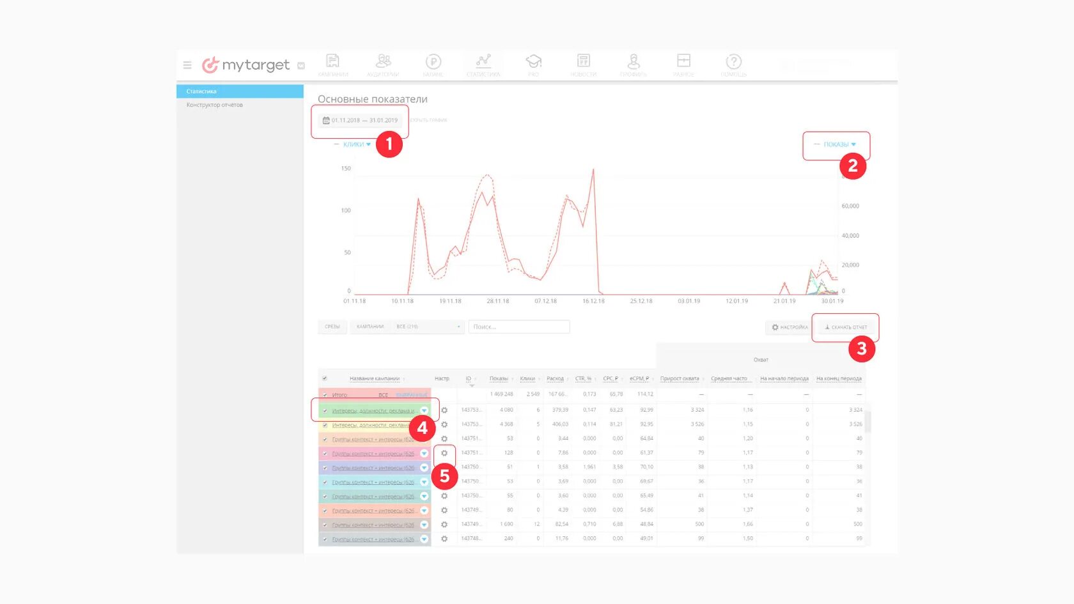This screenshot has height=604, width=1074.
Task: Open the Кампании section in top navigation
Action: point(333,66)
